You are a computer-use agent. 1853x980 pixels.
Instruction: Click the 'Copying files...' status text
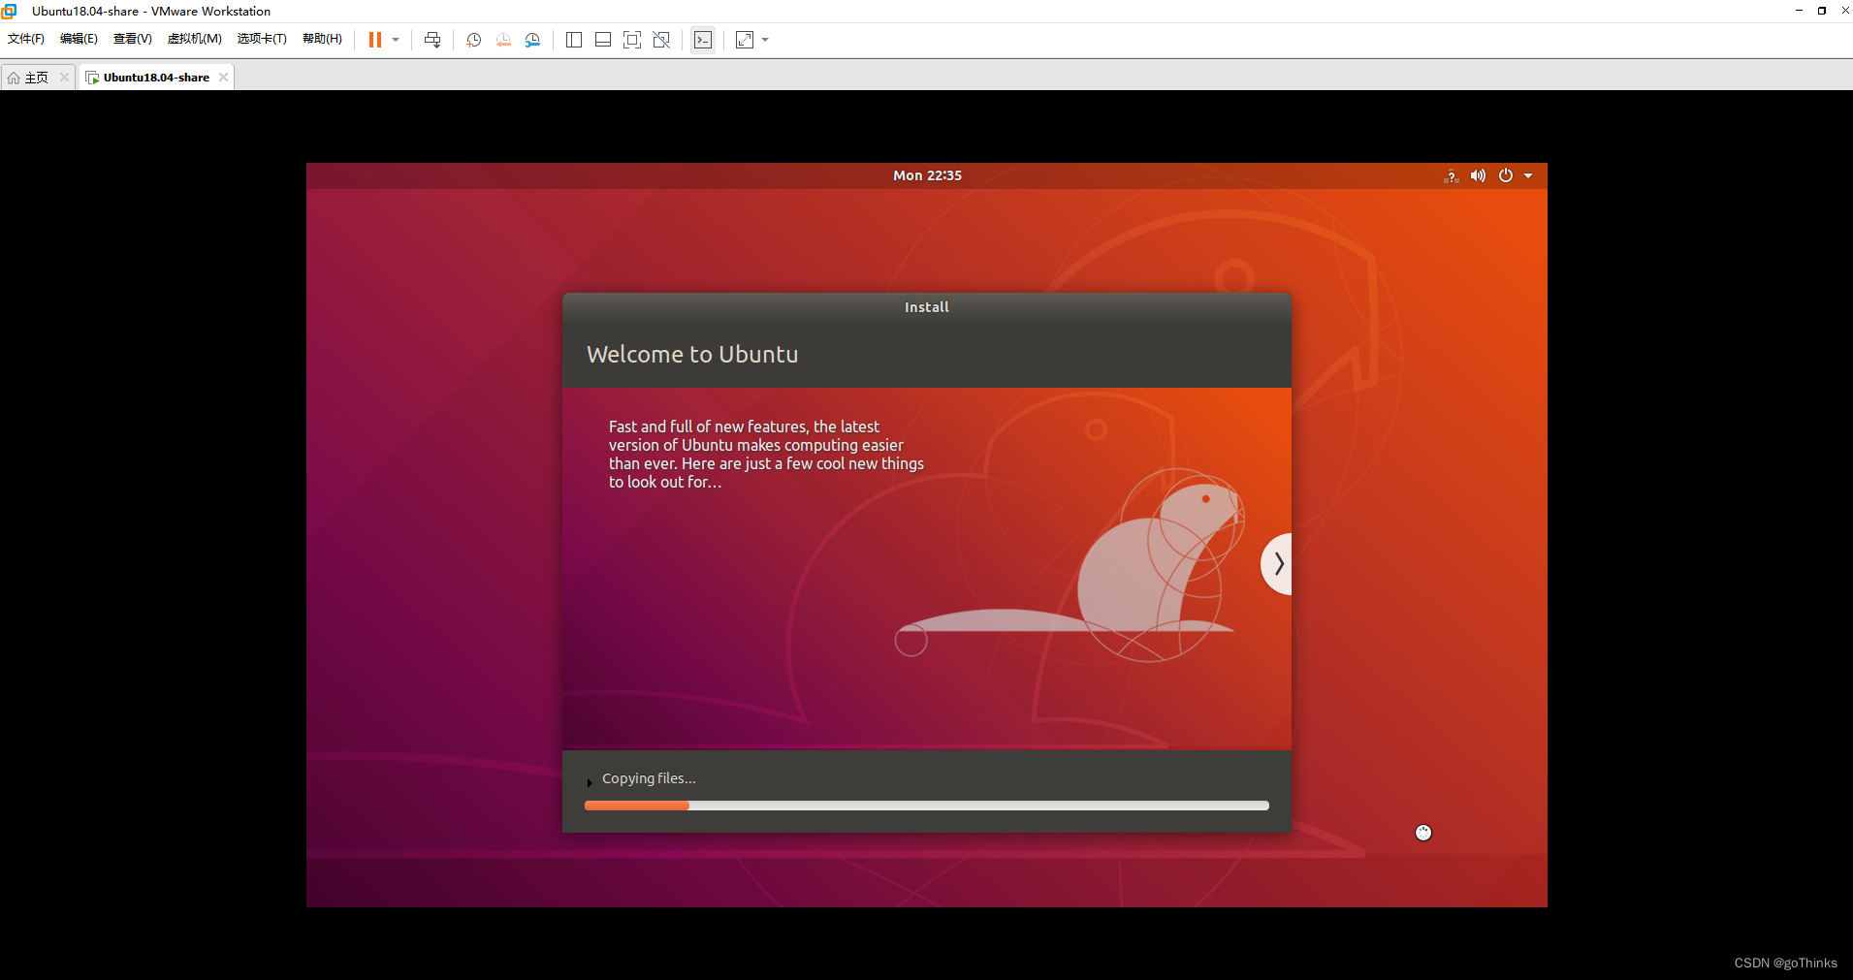point(649,778)
